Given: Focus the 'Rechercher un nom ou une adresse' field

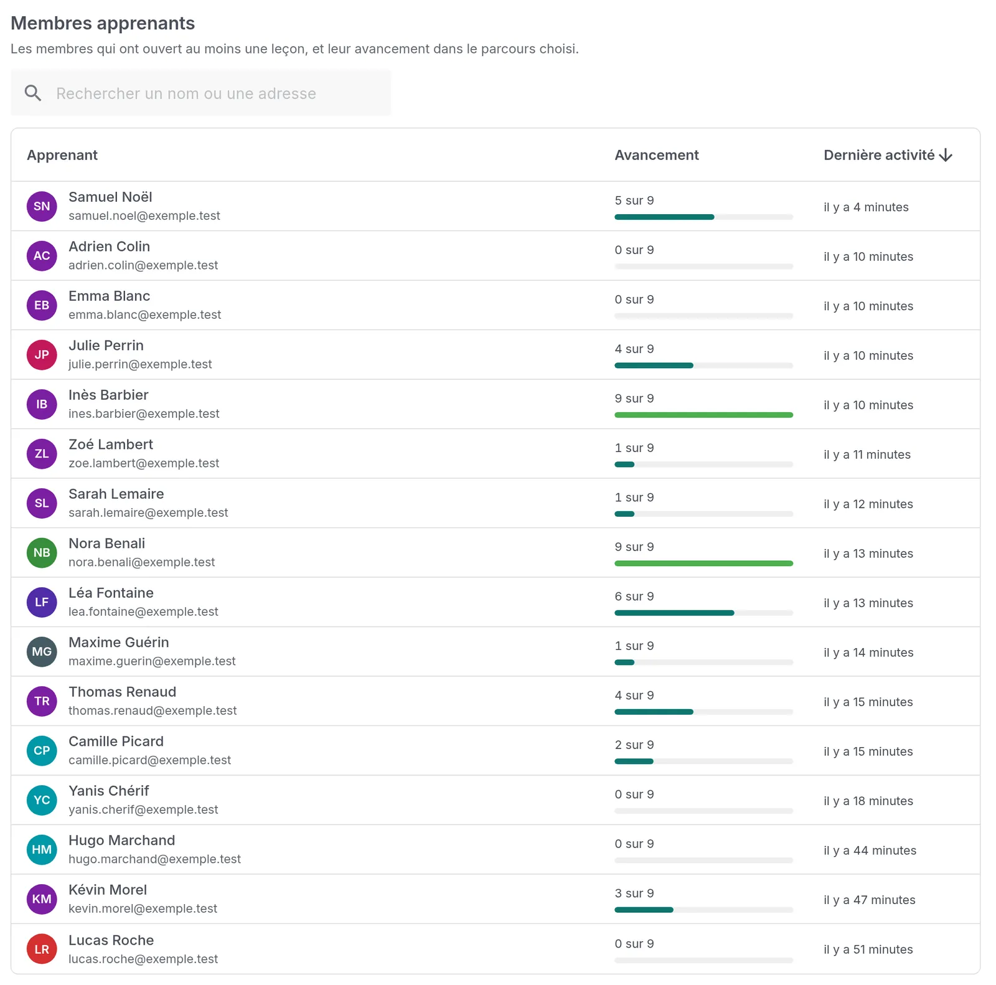Looking at the screenshot, I should 201,93.
